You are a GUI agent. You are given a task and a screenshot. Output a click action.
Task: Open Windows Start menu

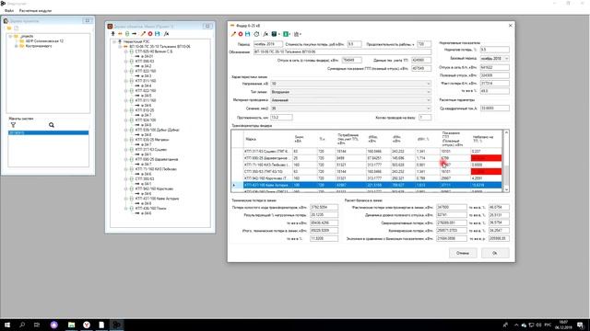pos(7,325)
